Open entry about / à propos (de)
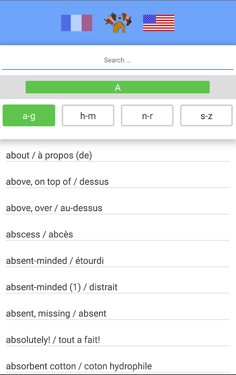 point(118,156)
